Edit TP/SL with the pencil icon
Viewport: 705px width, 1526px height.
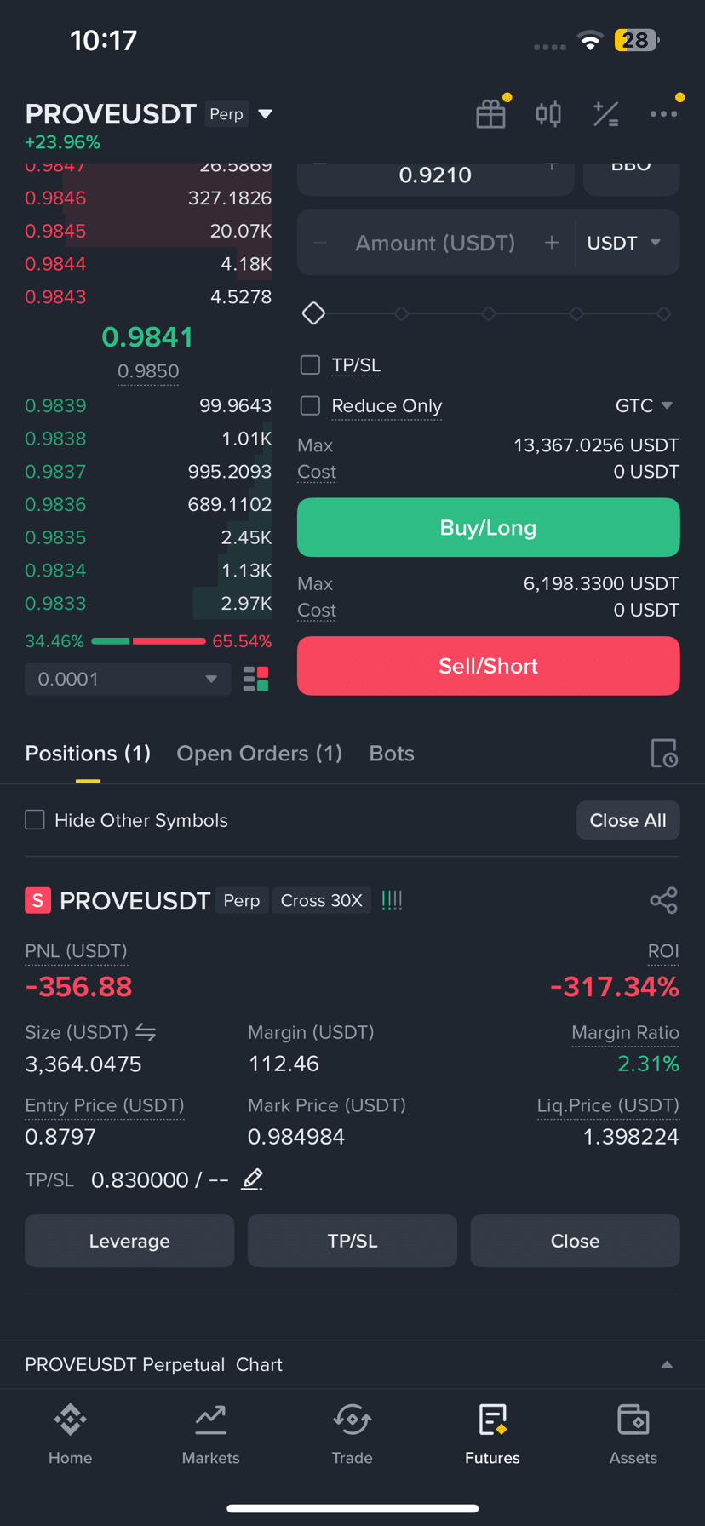click(252, 1179)
